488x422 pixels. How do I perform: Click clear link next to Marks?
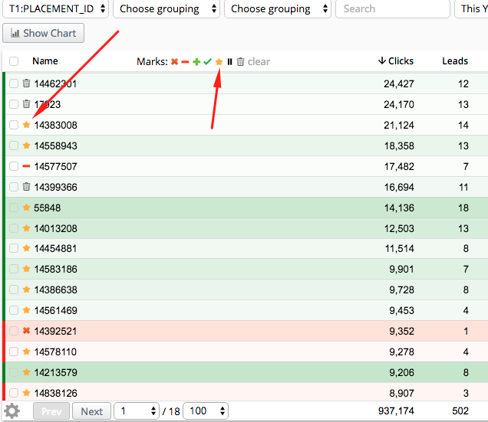point(259,62)
